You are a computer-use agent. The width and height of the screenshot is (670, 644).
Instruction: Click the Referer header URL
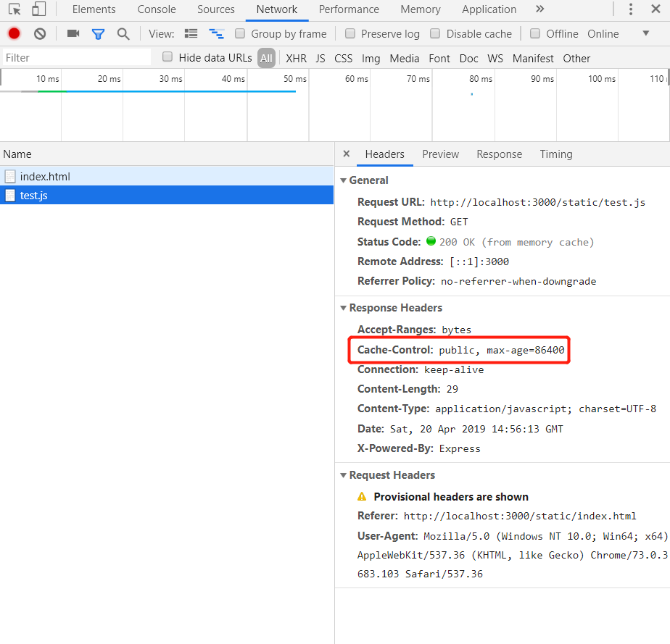(x=520, y=517)
